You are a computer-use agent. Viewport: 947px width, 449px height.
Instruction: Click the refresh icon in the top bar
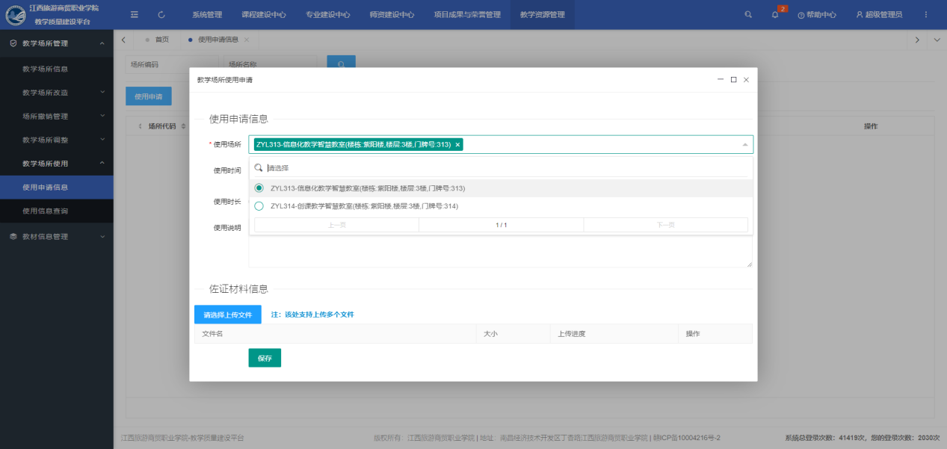tap(162, 14)
